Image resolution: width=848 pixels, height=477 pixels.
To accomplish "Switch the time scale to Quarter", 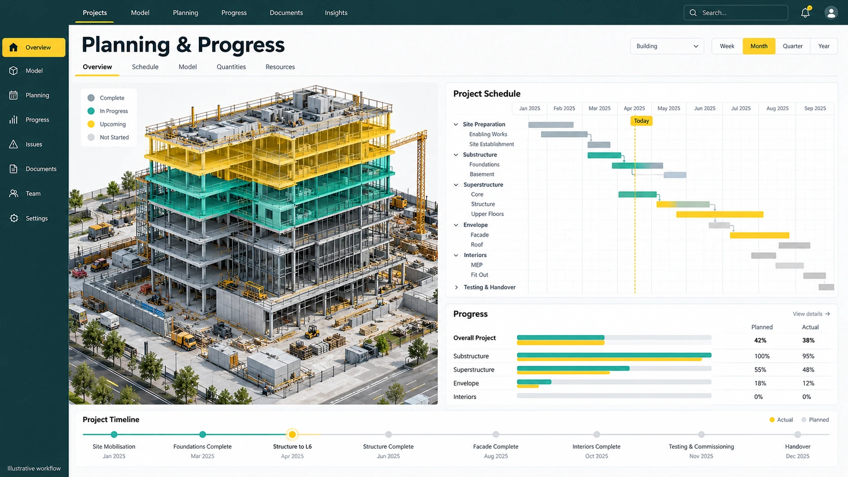I will [793, 46].
